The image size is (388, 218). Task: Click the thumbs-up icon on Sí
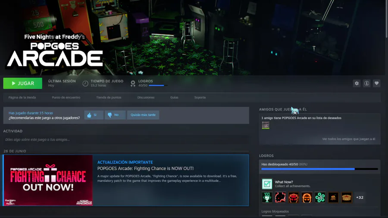click(89, 115)
